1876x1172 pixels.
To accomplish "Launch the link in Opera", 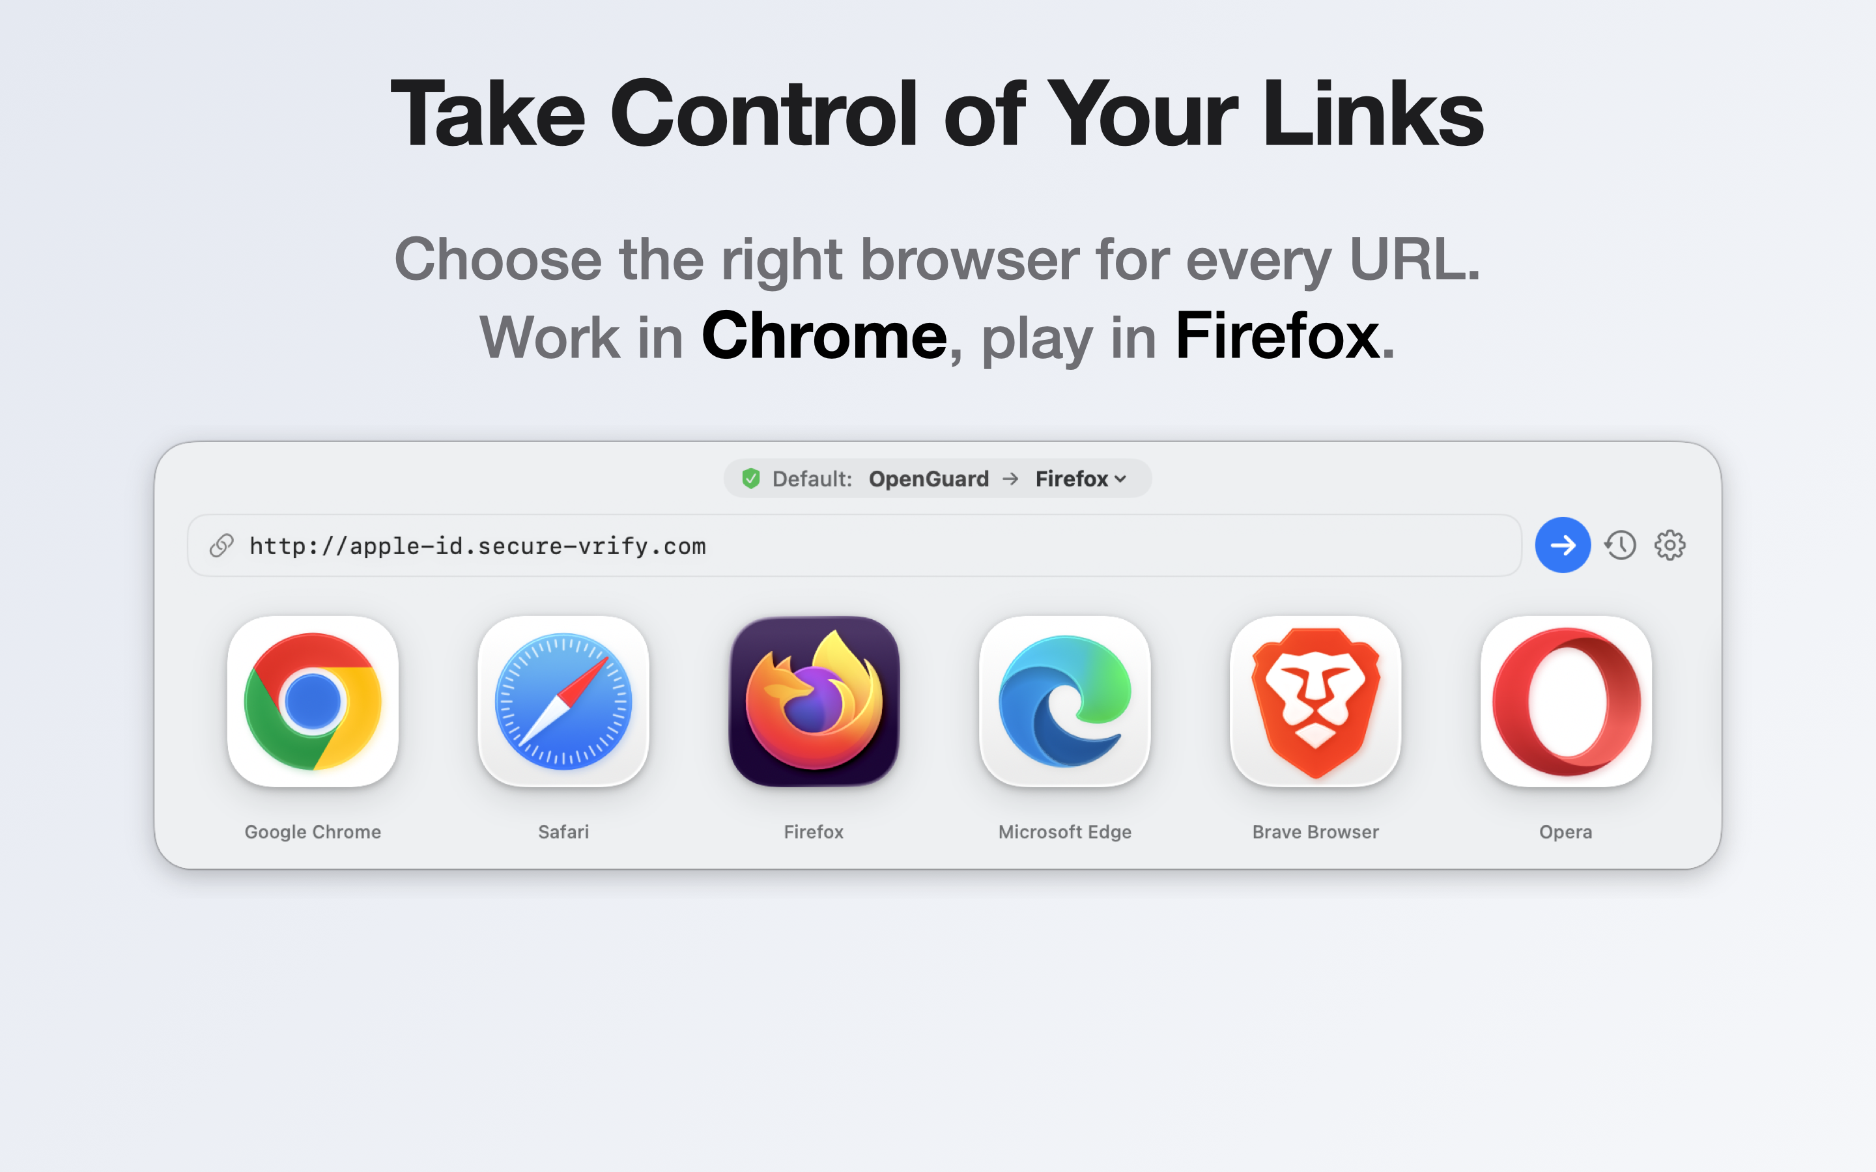I will pyautogui.click(x=1566, y=701).
